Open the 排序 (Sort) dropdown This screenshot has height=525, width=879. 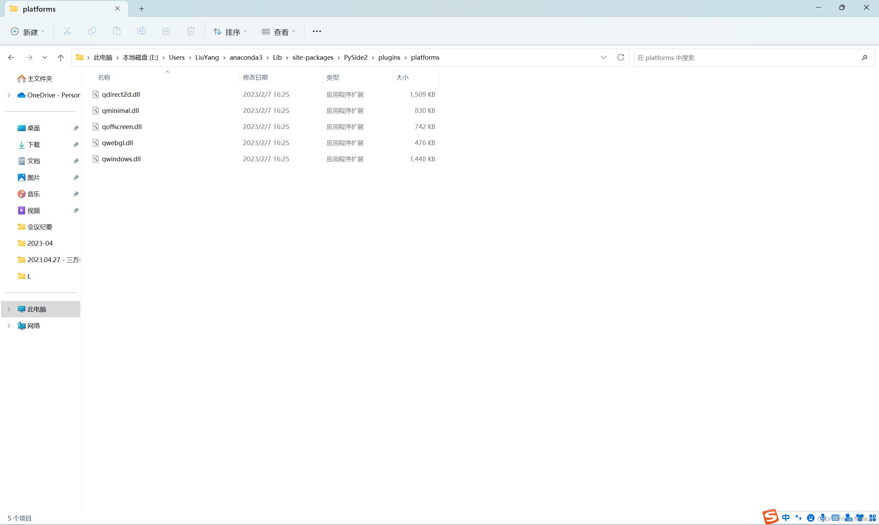point(230,32)
